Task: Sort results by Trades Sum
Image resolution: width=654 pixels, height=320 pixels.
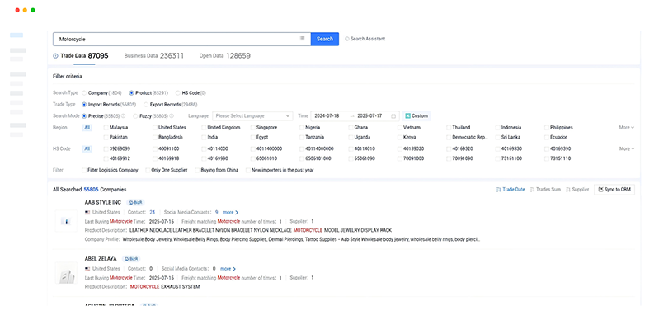Action: [545, 190]
